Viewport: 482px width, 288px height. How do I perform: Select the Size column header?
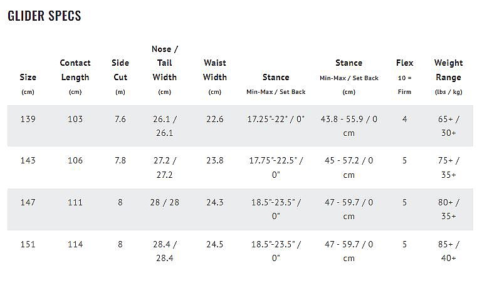pos(28,78)
